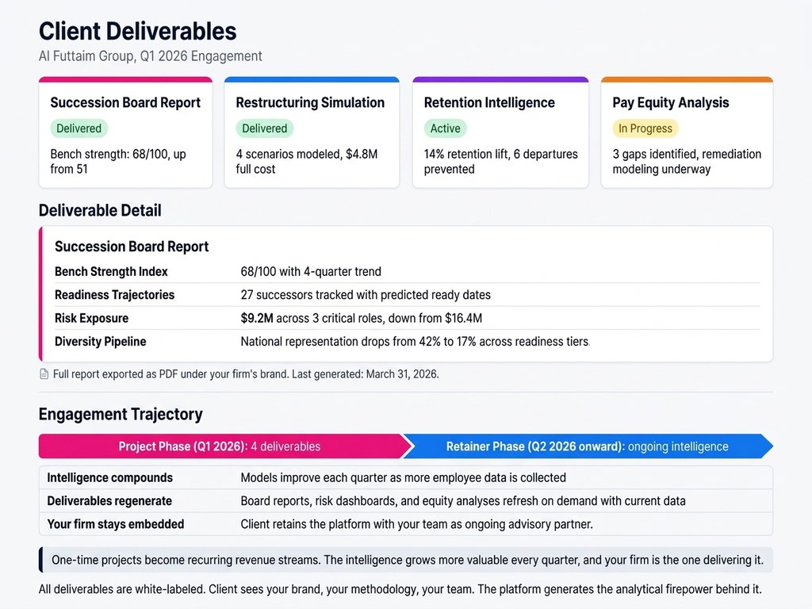The image size is (812, 609).
Task: Click the In Progress status badge
Action: [645, 128]
